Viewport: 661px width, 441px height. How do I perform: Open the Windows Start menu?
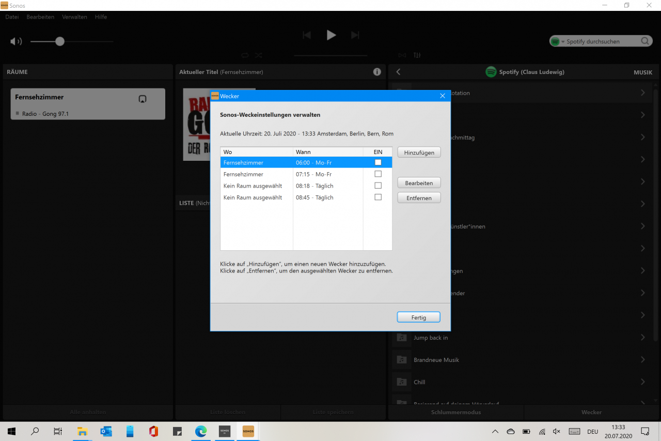click(x=11, y=431)
